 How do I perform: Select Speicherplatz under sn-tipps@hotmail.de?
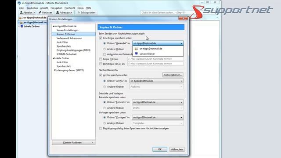coord(64,46)
